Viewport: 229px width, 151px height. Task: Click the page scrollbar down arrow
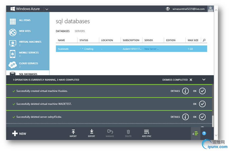216,135
